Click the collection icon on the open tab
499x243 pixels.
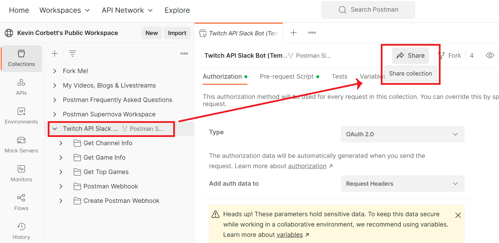[203, 33]
